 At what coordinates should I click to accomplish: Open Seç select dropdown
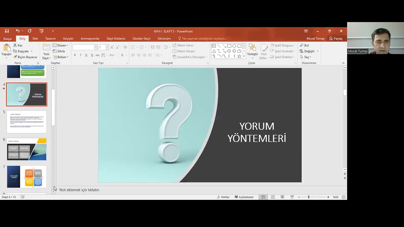click(x=306, y=57)
